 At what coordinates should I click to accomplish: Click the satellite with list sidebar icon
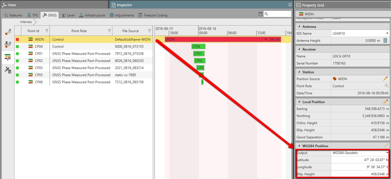pyautogui.click(x=8, y=70)
